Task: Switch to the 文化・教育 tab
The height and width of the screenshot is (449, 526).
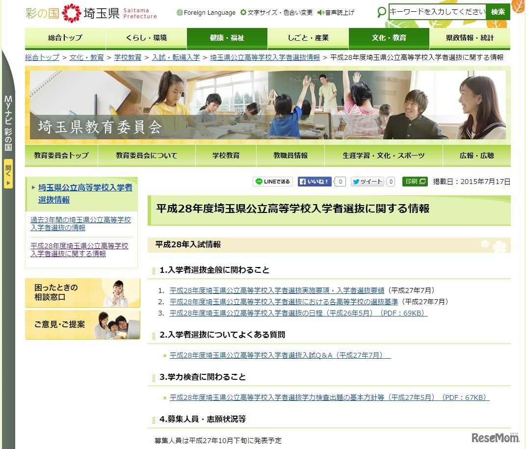Action: click(x=389, y=38)
